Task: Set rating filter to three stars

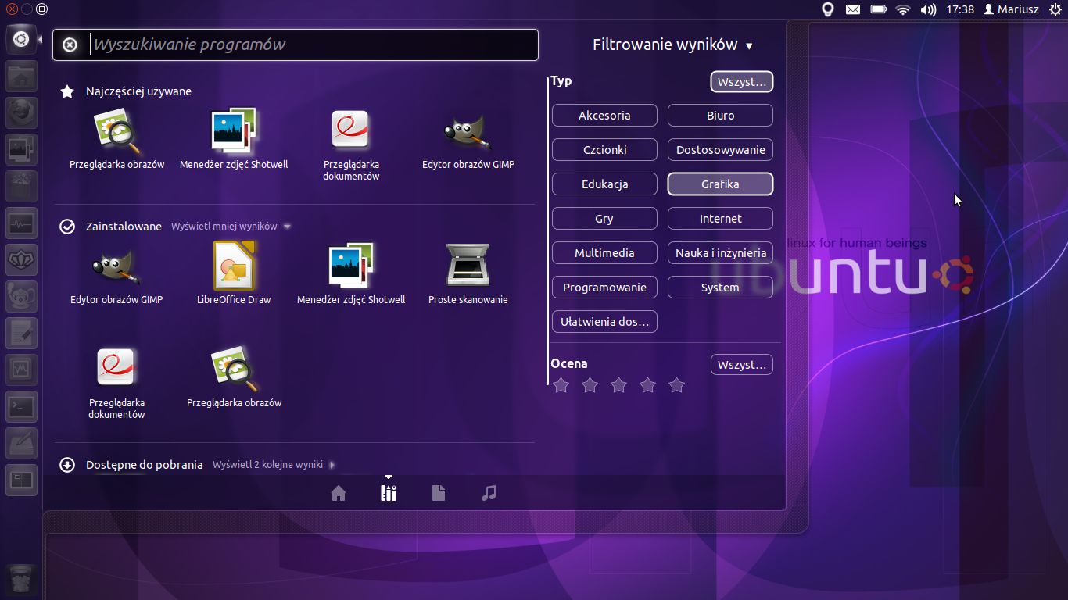Action: click(x=618, y=385)
